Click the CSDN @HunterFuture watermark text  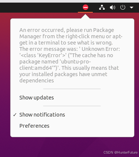pyautogui.click(x=120, y=153)
